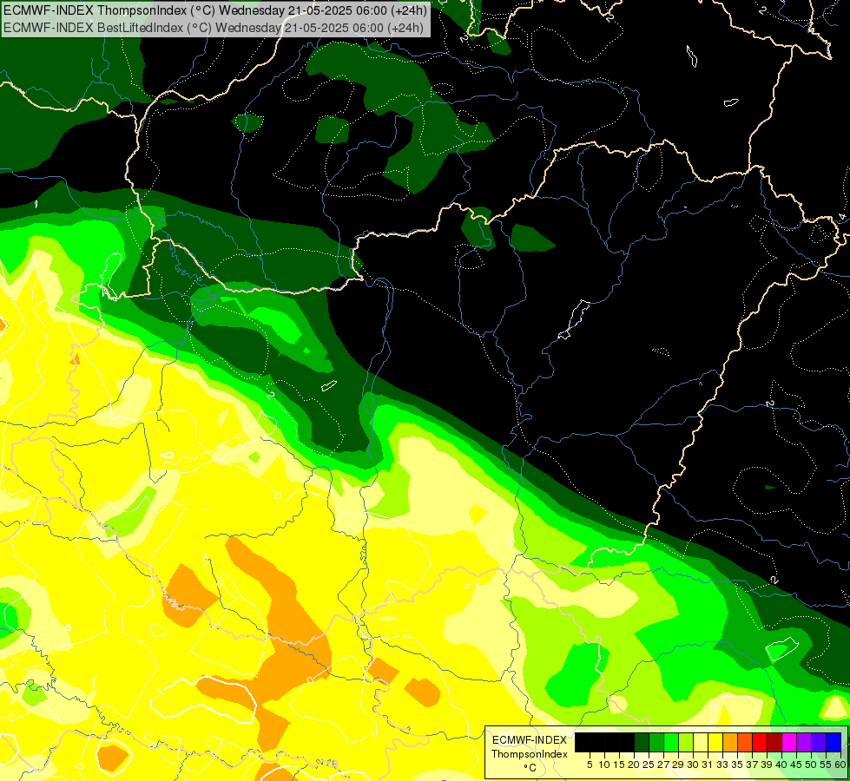The height and width of the screenshot is (781, 850).
Task: Select the red-orange legend swatch (35–37)
Action: point(745,742)
